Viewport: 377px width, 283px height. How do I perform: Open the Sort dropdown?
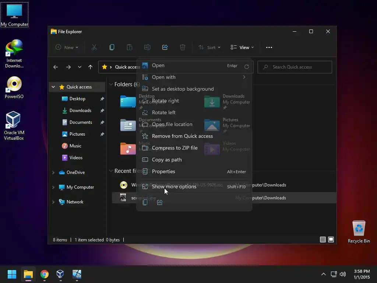point(209,48)
